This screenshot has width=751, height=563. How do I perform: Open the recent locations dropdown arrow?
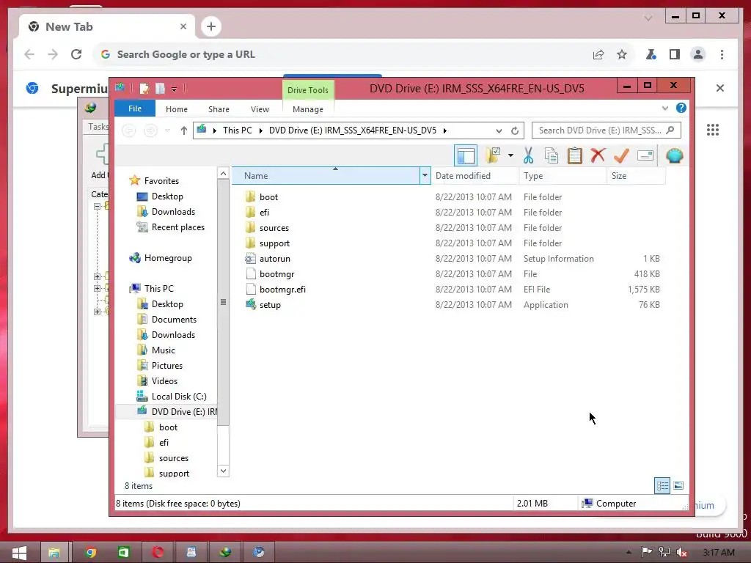pos(167,130)
